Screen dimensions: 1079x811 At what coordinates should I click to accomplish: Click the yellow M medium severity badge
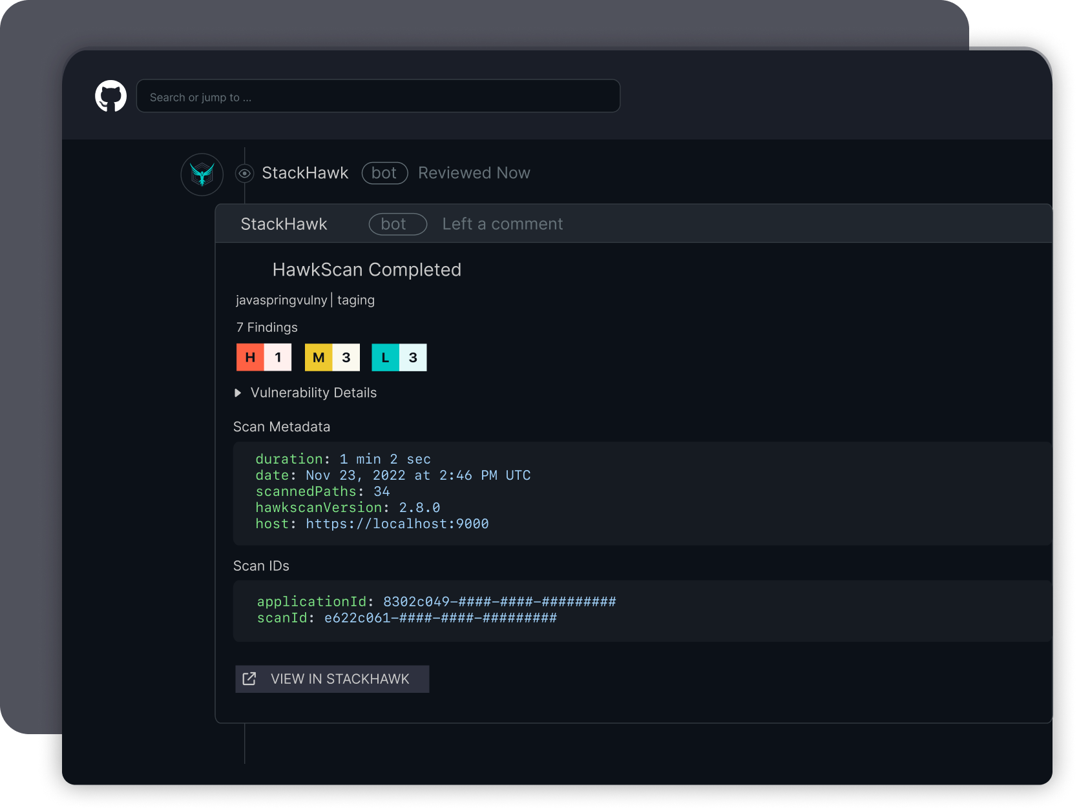(332, 358)
